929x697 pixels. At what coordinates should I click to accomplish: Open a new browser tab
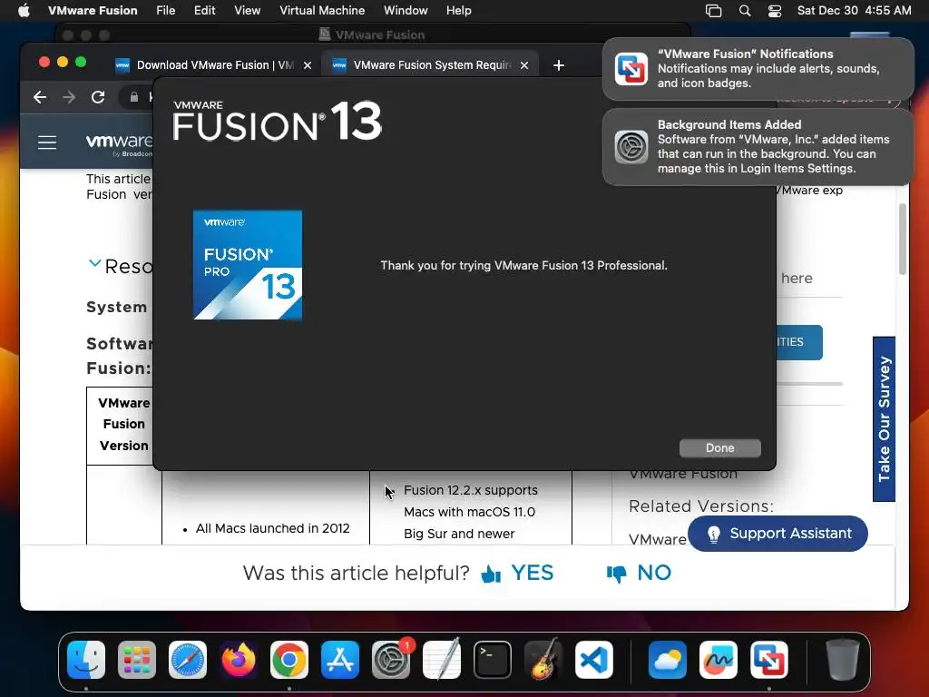click(558, 65)
